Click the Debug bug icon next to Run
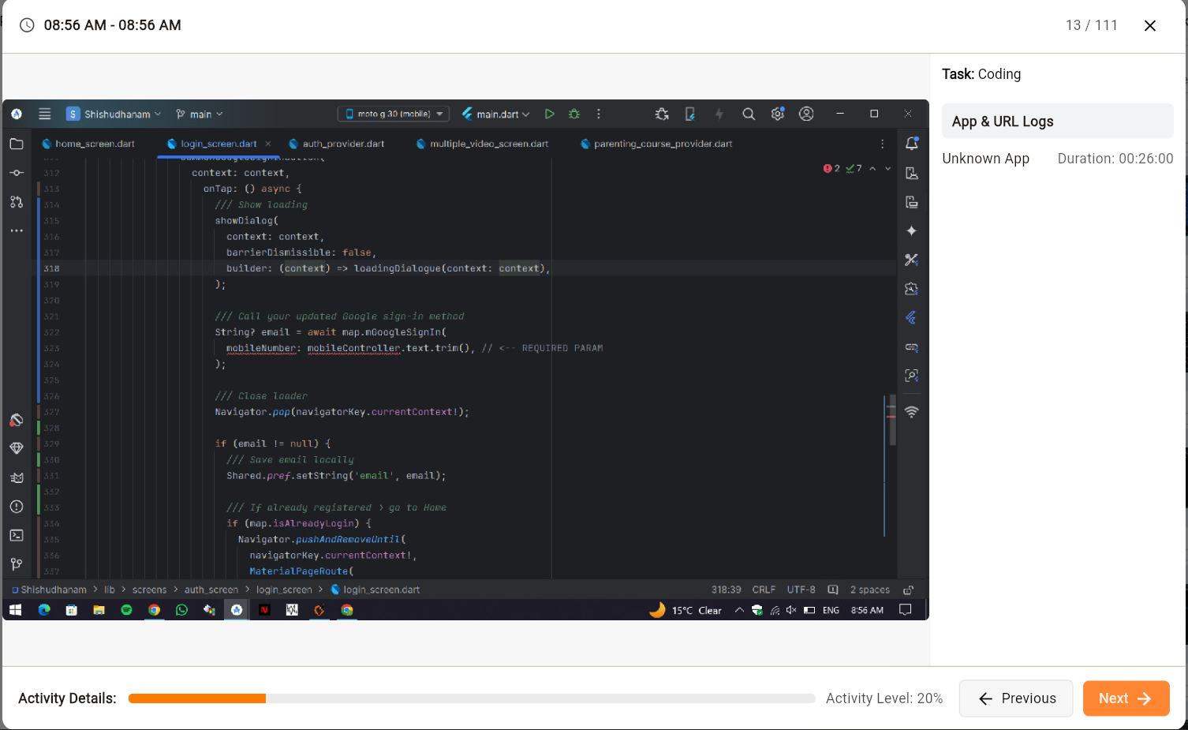Image resolution: width=1188 pixels, height=730 pixels. point(574,114)
